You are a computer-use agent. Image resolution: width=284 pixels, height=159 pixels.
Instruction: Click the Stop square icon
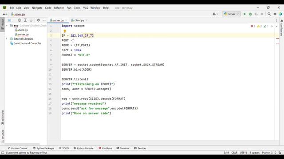click(x=262, y=14)
